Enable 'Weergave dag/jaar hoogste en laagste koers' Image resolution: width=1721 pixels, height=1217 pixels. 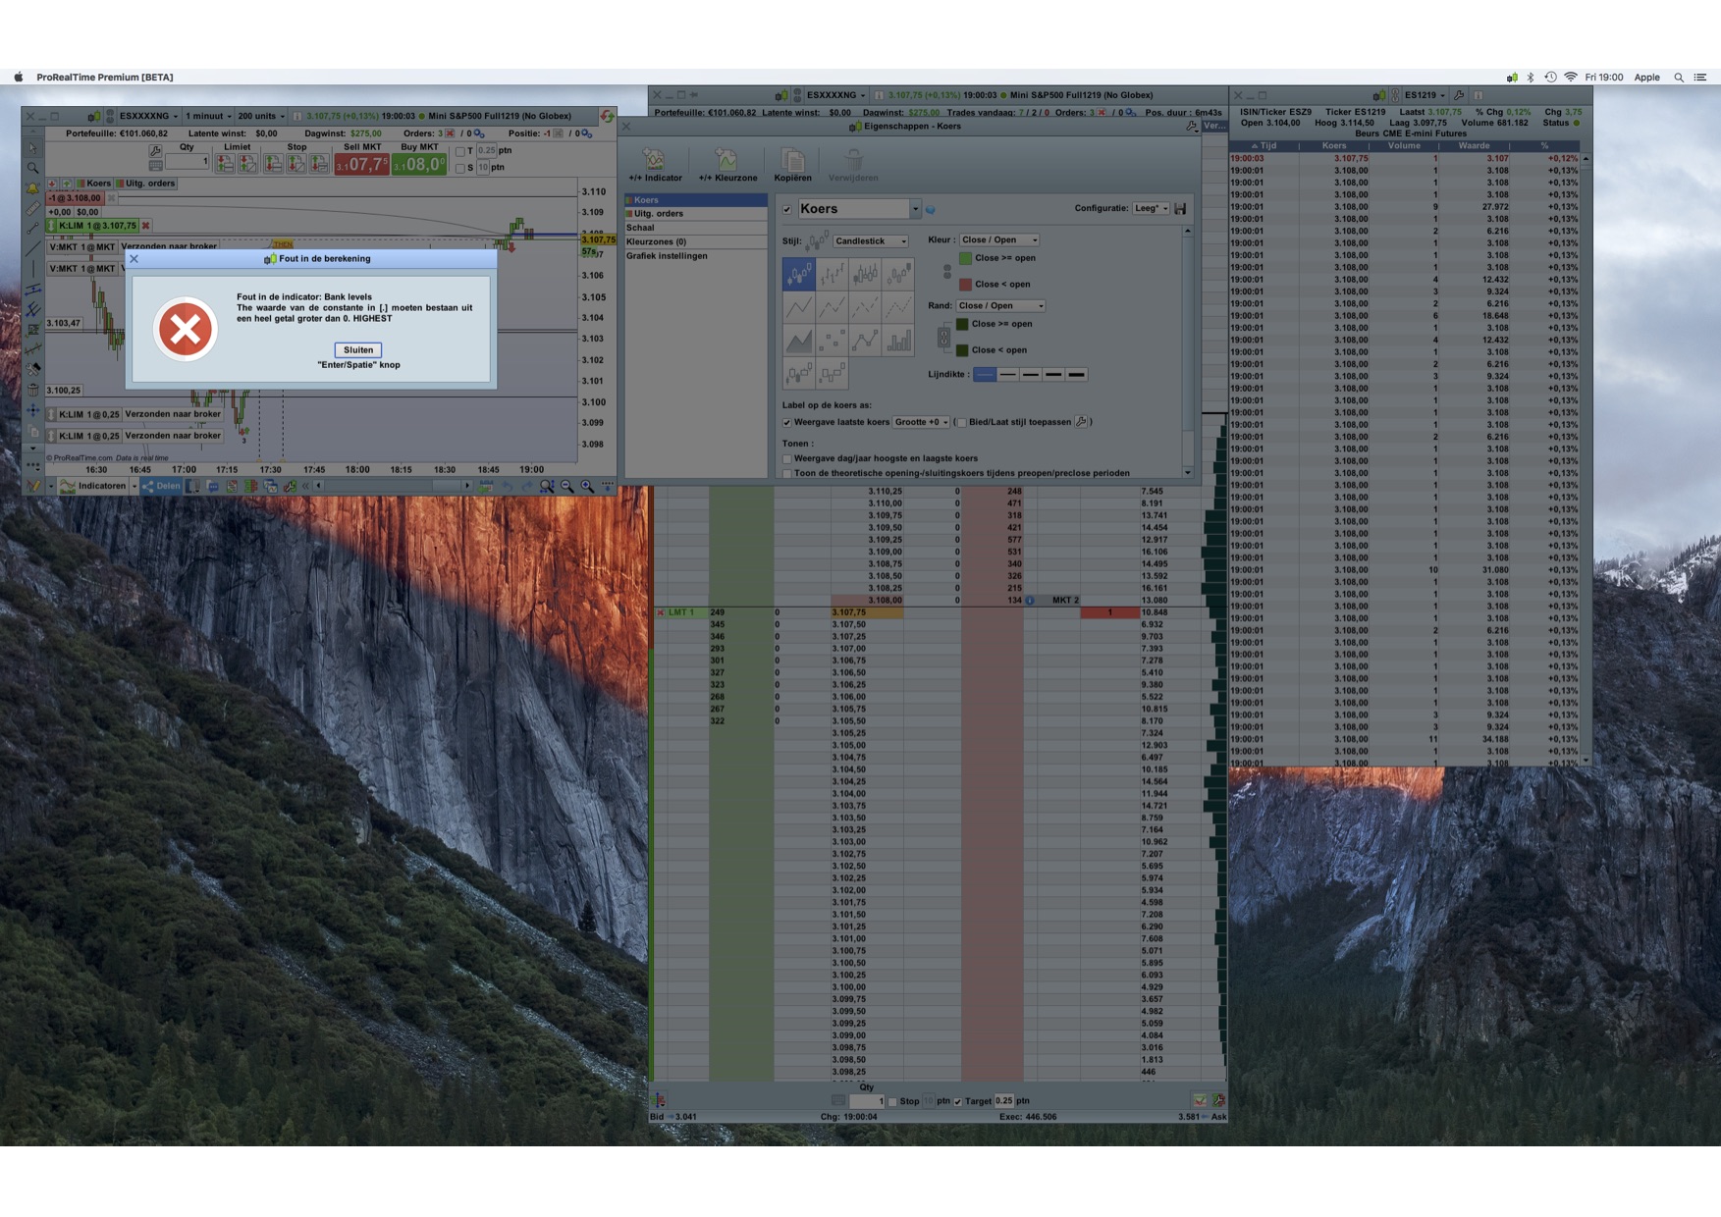[787, 458]
